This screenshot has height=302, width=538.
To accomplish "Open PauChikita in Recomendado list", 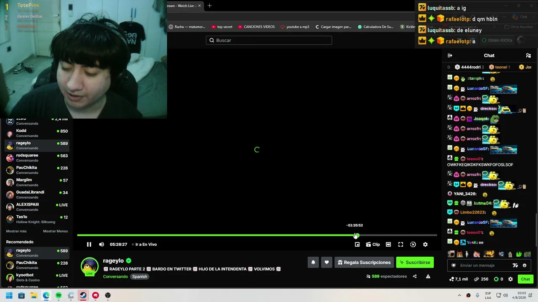I will (37, 265).
